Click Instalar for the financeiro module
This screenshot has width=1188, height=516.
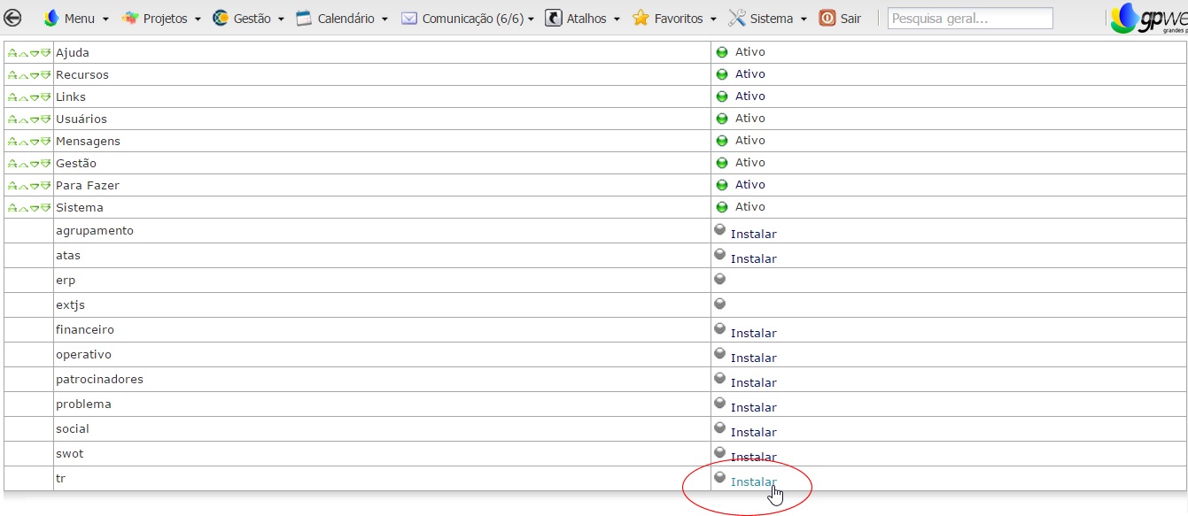753,334
